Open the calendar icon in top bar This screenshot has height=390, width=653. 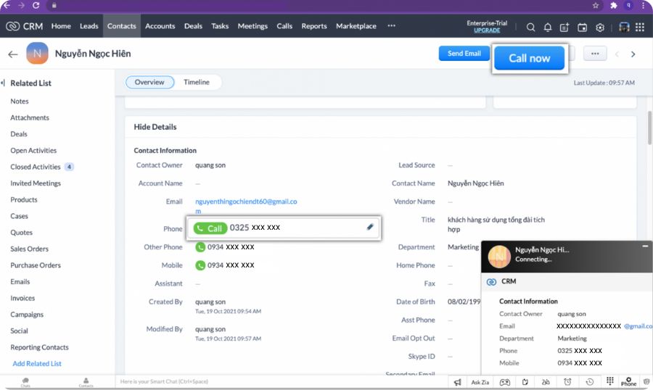click(582, 28)
